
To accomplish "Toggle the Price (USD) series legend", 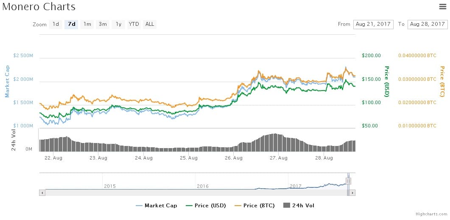I will point(206,206).
